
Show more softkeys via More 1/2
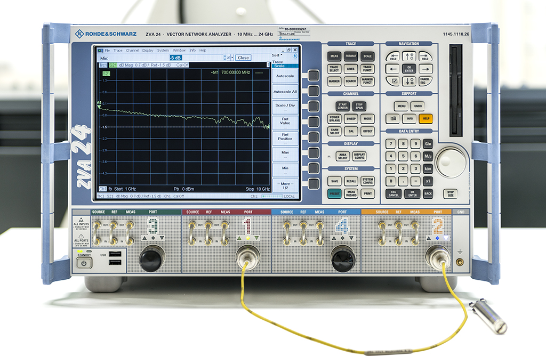(285, 185)
